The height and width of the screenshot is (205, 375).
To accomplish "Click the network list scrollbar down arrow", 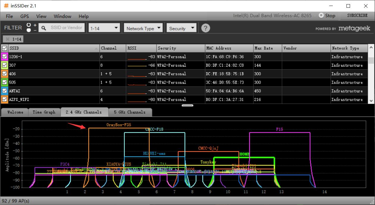I will [x=371, y=101].
